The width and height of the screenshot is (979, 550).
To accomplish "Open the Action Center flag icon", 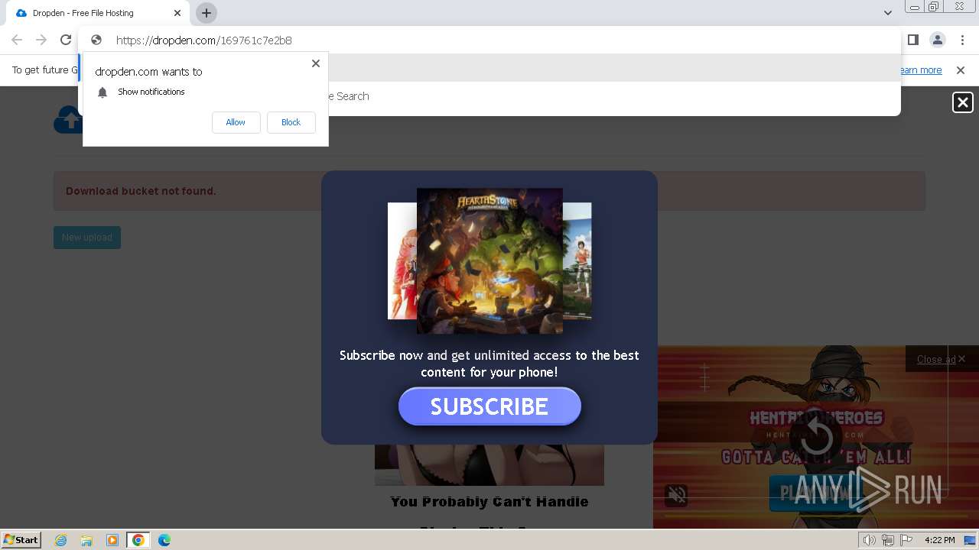I will tap(906, 540).
